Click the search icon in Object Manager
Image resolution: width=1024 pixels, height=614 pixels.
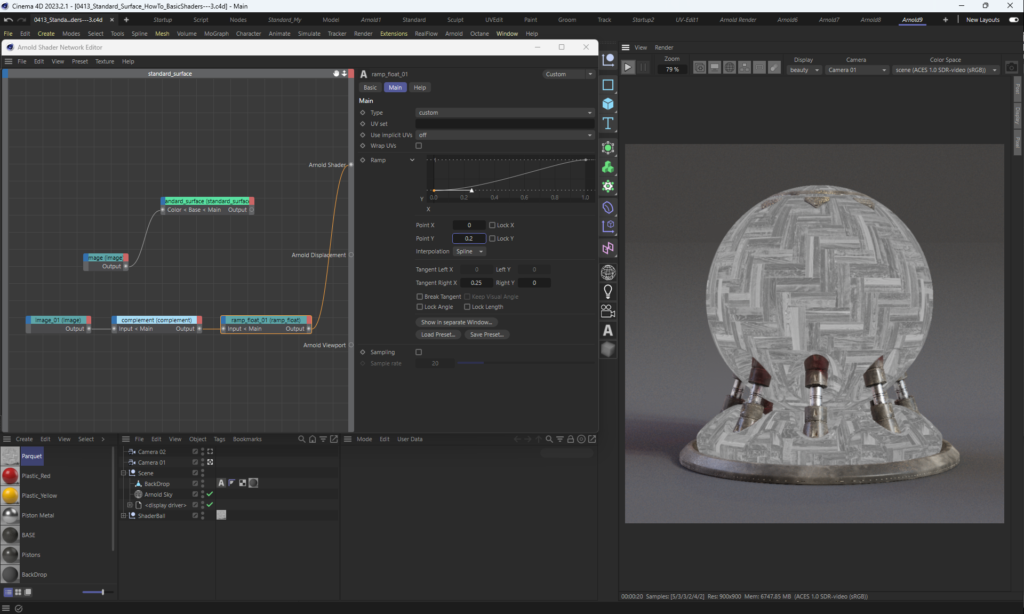[301, 439]
